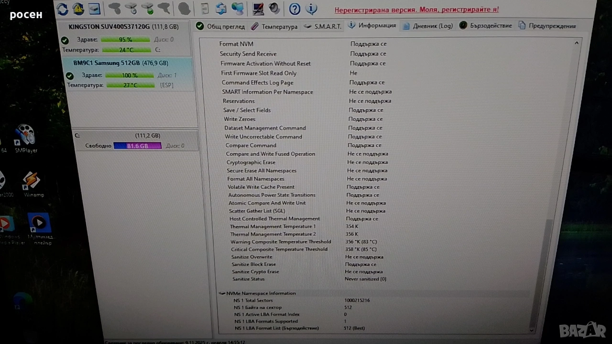612x344 pixels.
Task: Click the document report toolbar icon
Action: (x=205, y=9)
